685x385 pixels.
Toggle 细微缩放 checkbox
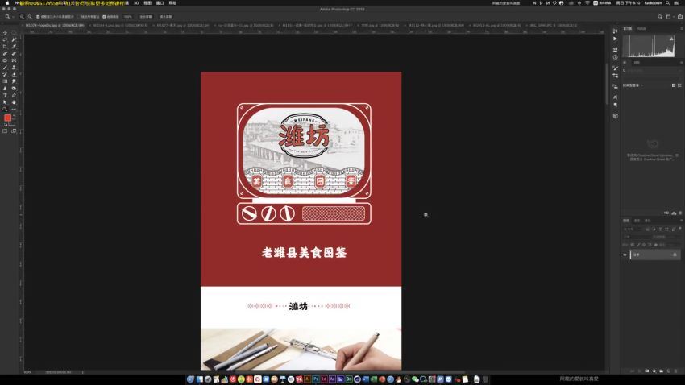pyautogui.click(x=104, y=17)
